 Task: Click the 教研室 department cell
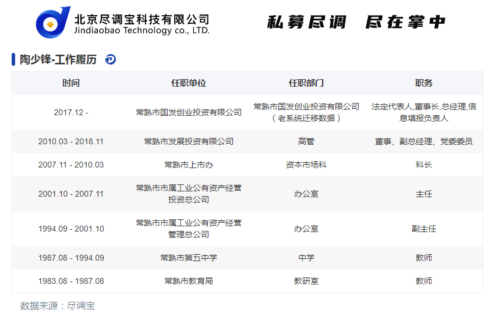coord(306,281)
